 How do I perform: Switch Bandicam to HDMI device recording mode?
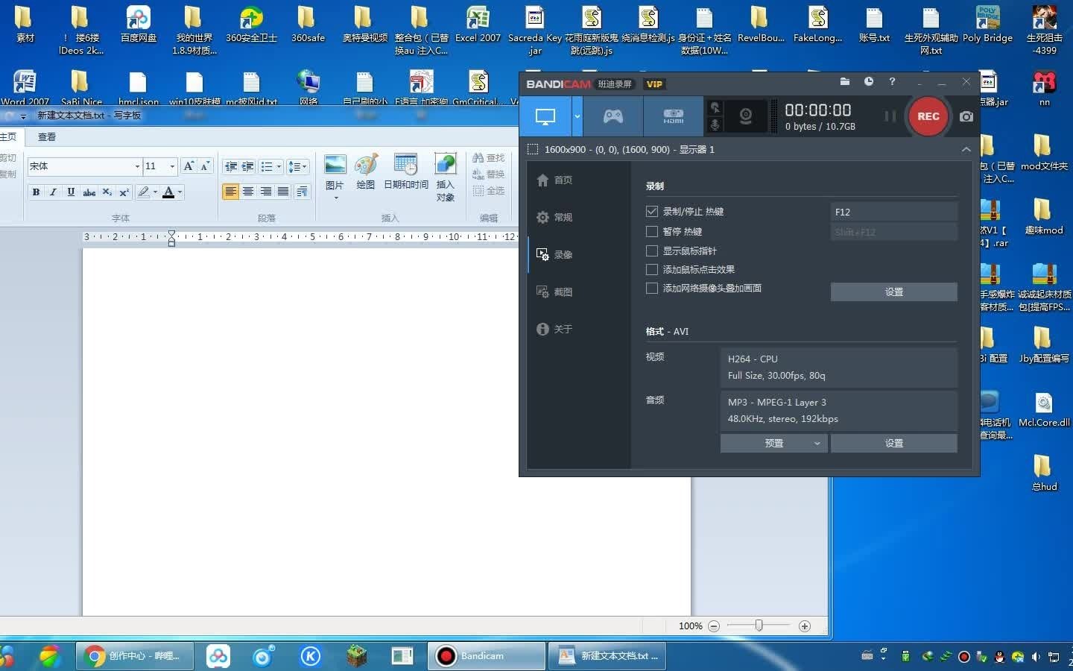coord(674,116)
